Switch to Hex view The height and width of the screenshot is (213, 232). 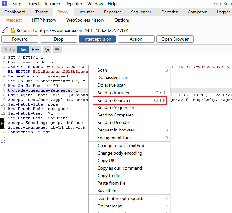click(35, 50)
